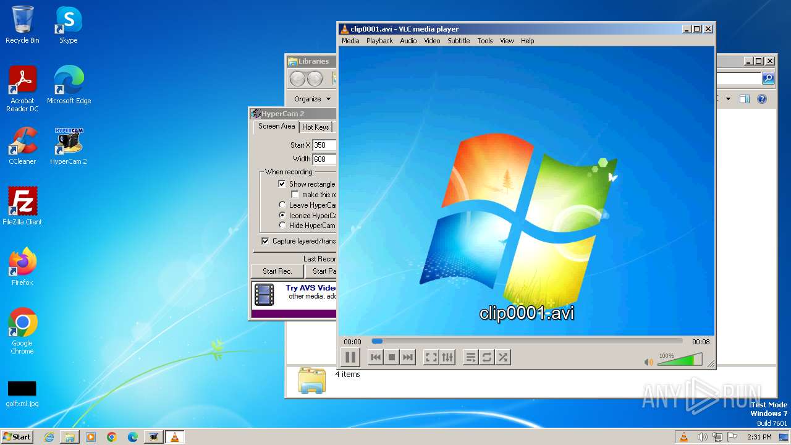Open the View menu in VLC
This screenshot has height=445, width=791.
[507, 41]
